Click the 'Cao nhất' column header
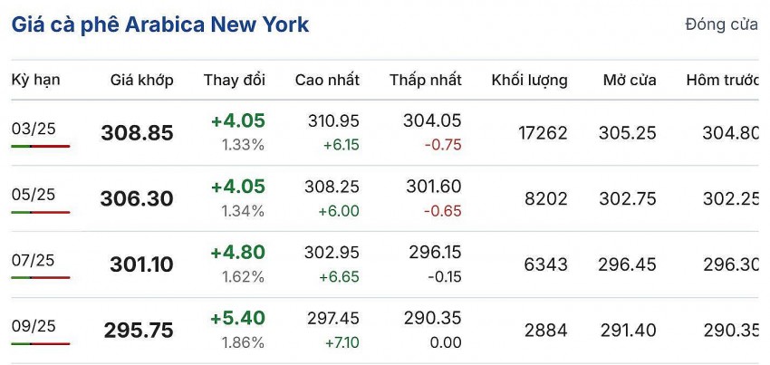 [x=327, y=80]
